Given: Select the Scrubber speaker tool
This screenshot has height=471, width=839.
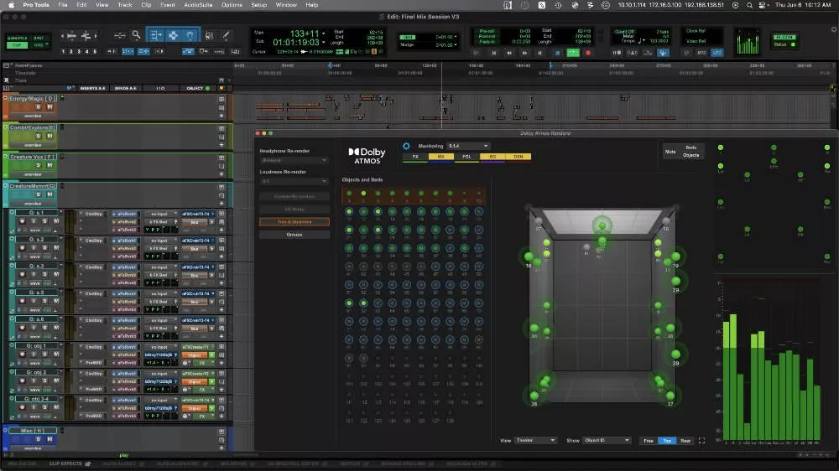Looking at the screenshot, I should click(x=209, y=35).
